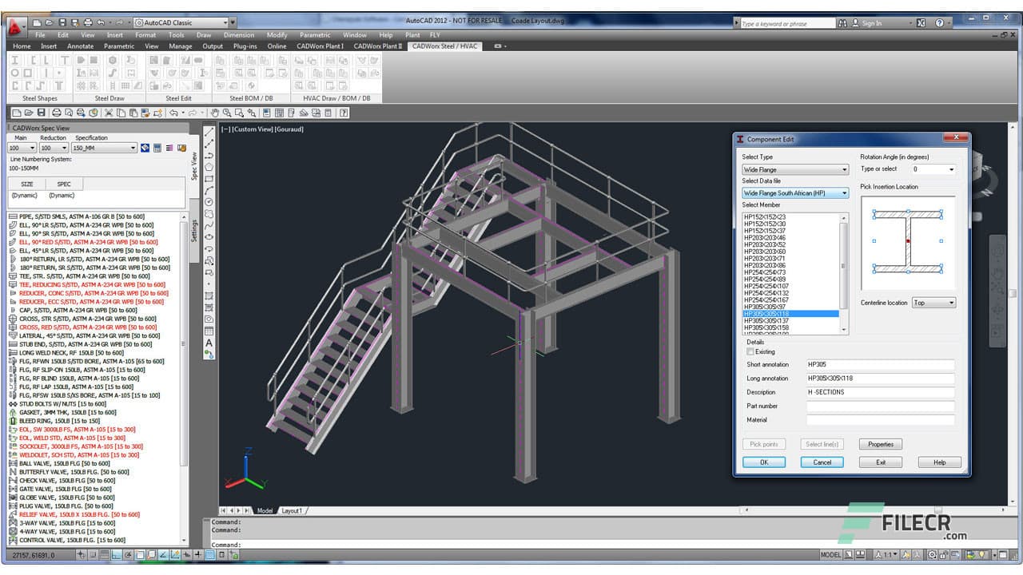
Task: Select the Cut to Clipboard scissors icon
Action: 109,113
